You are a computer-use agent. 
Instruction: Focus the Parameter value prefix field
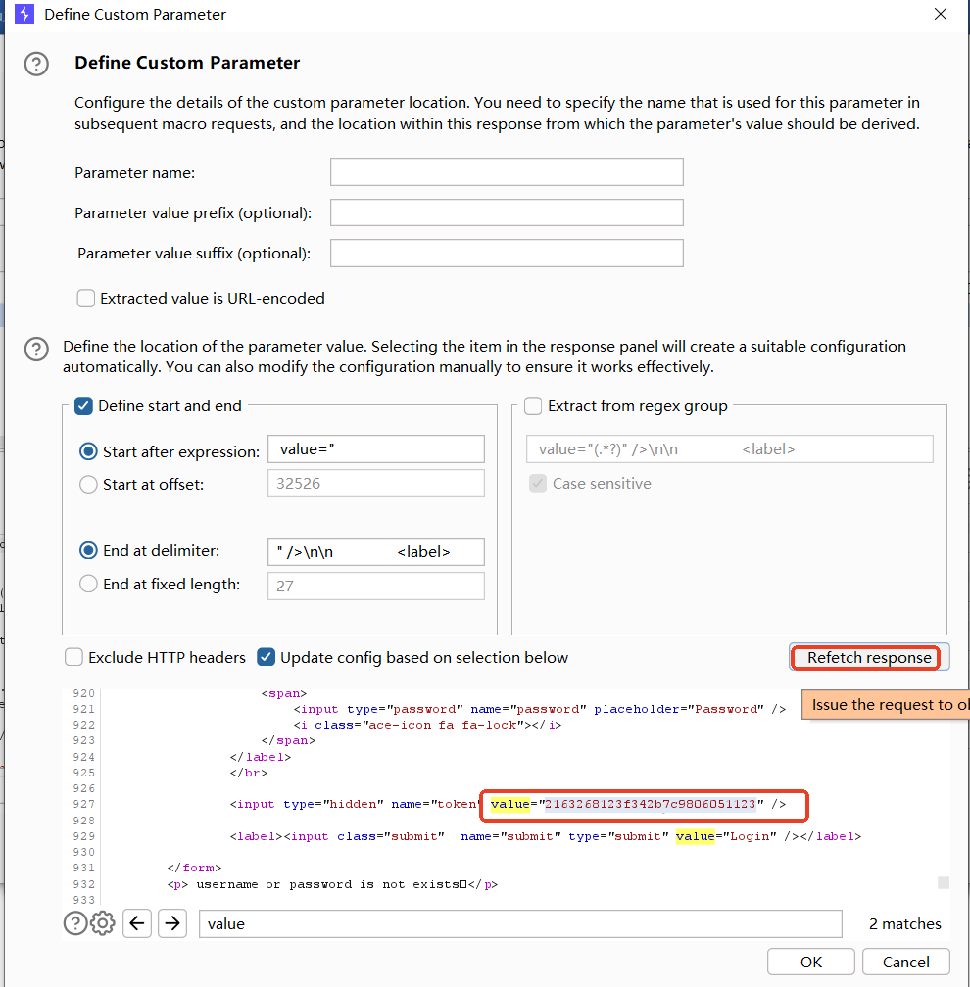[507, 212]
